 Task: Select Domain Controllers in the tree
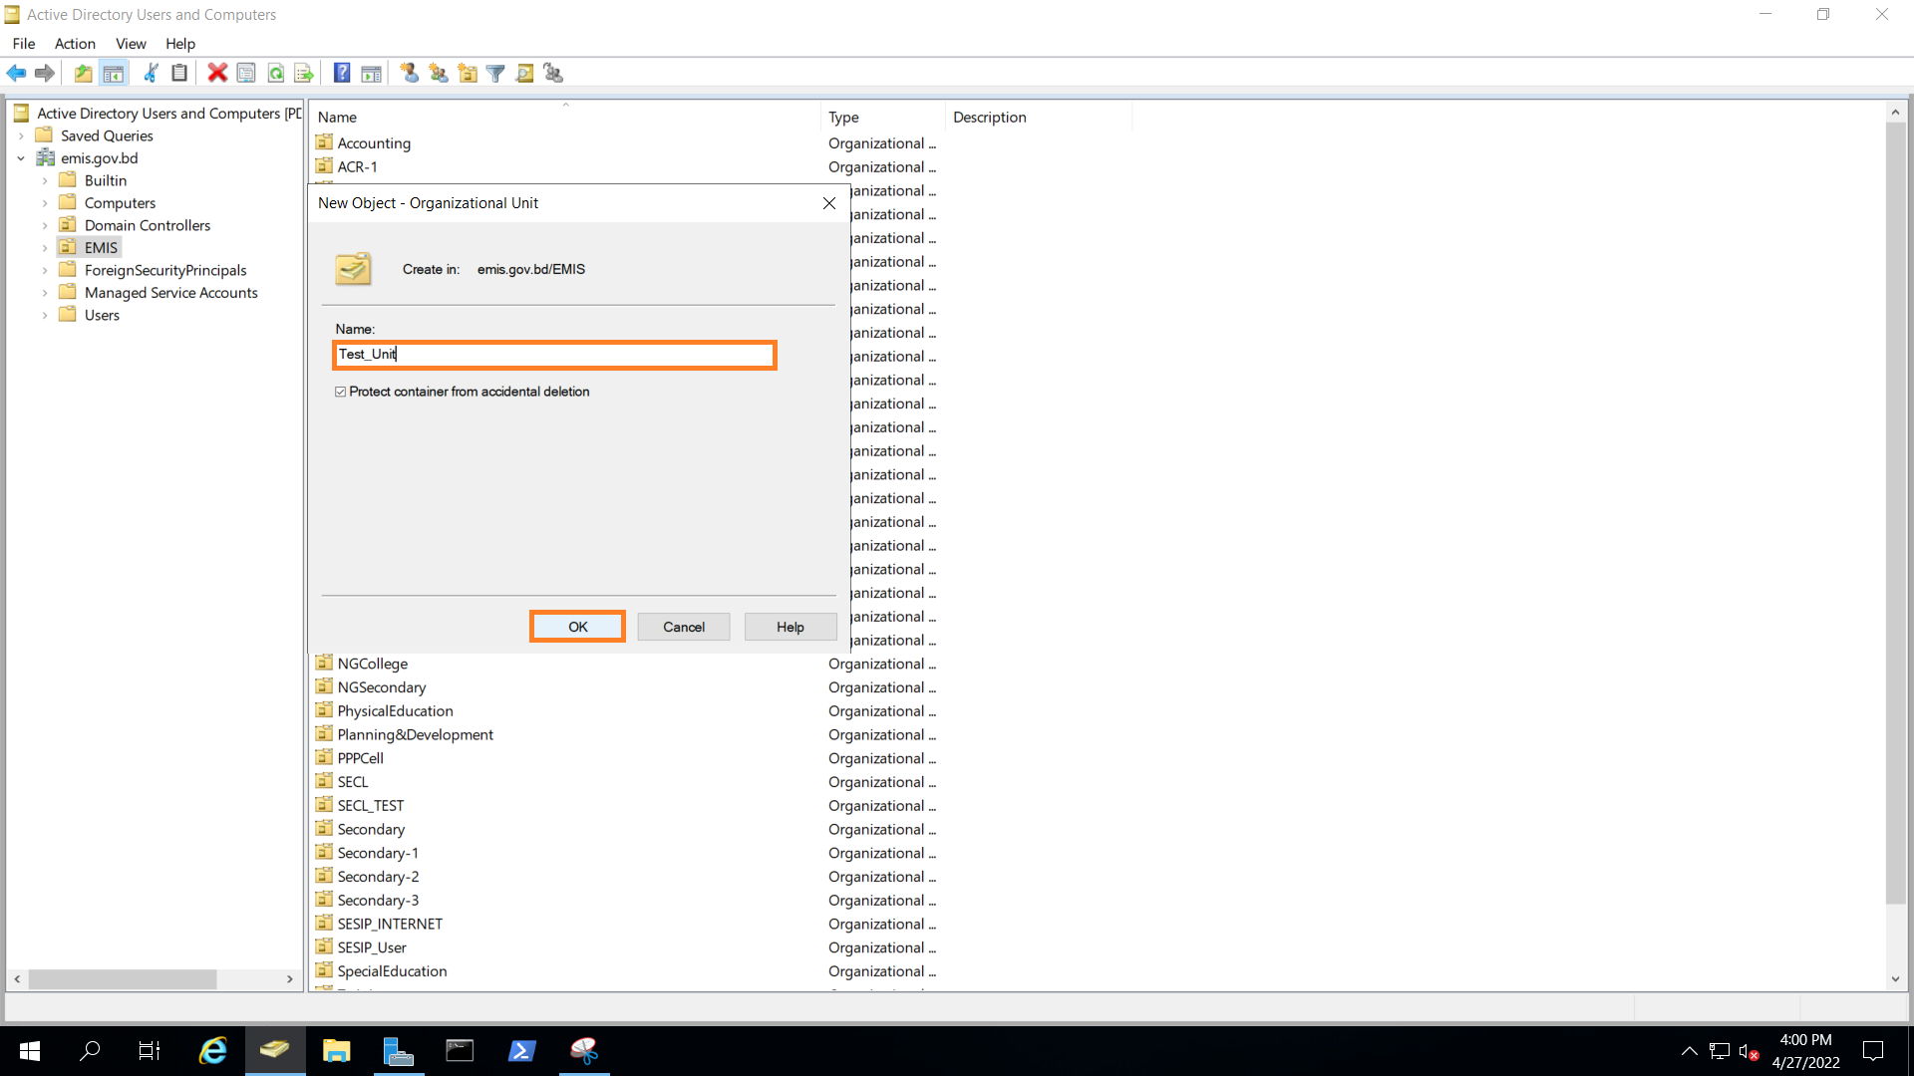(x=147, y=226)
